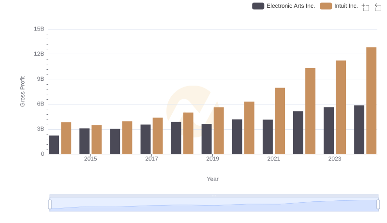Click the zoom area select icon
Viewport: 387px width, 223px height.
tap(366, 7)
